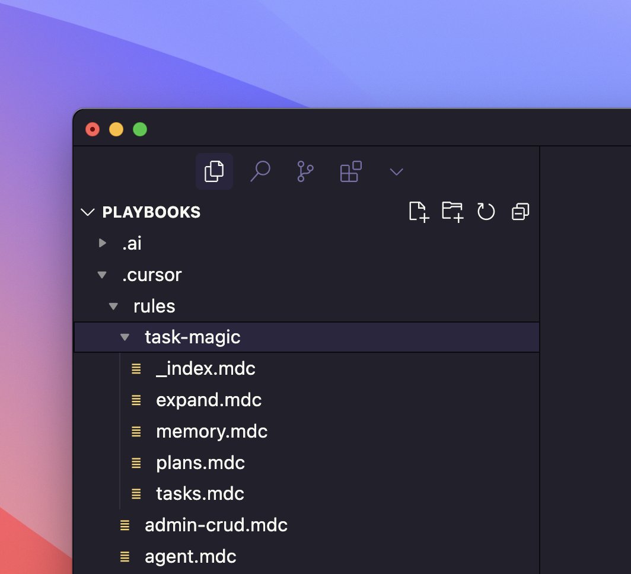Maximize the window with green button

pyautogui.click(x=140, y=129)
